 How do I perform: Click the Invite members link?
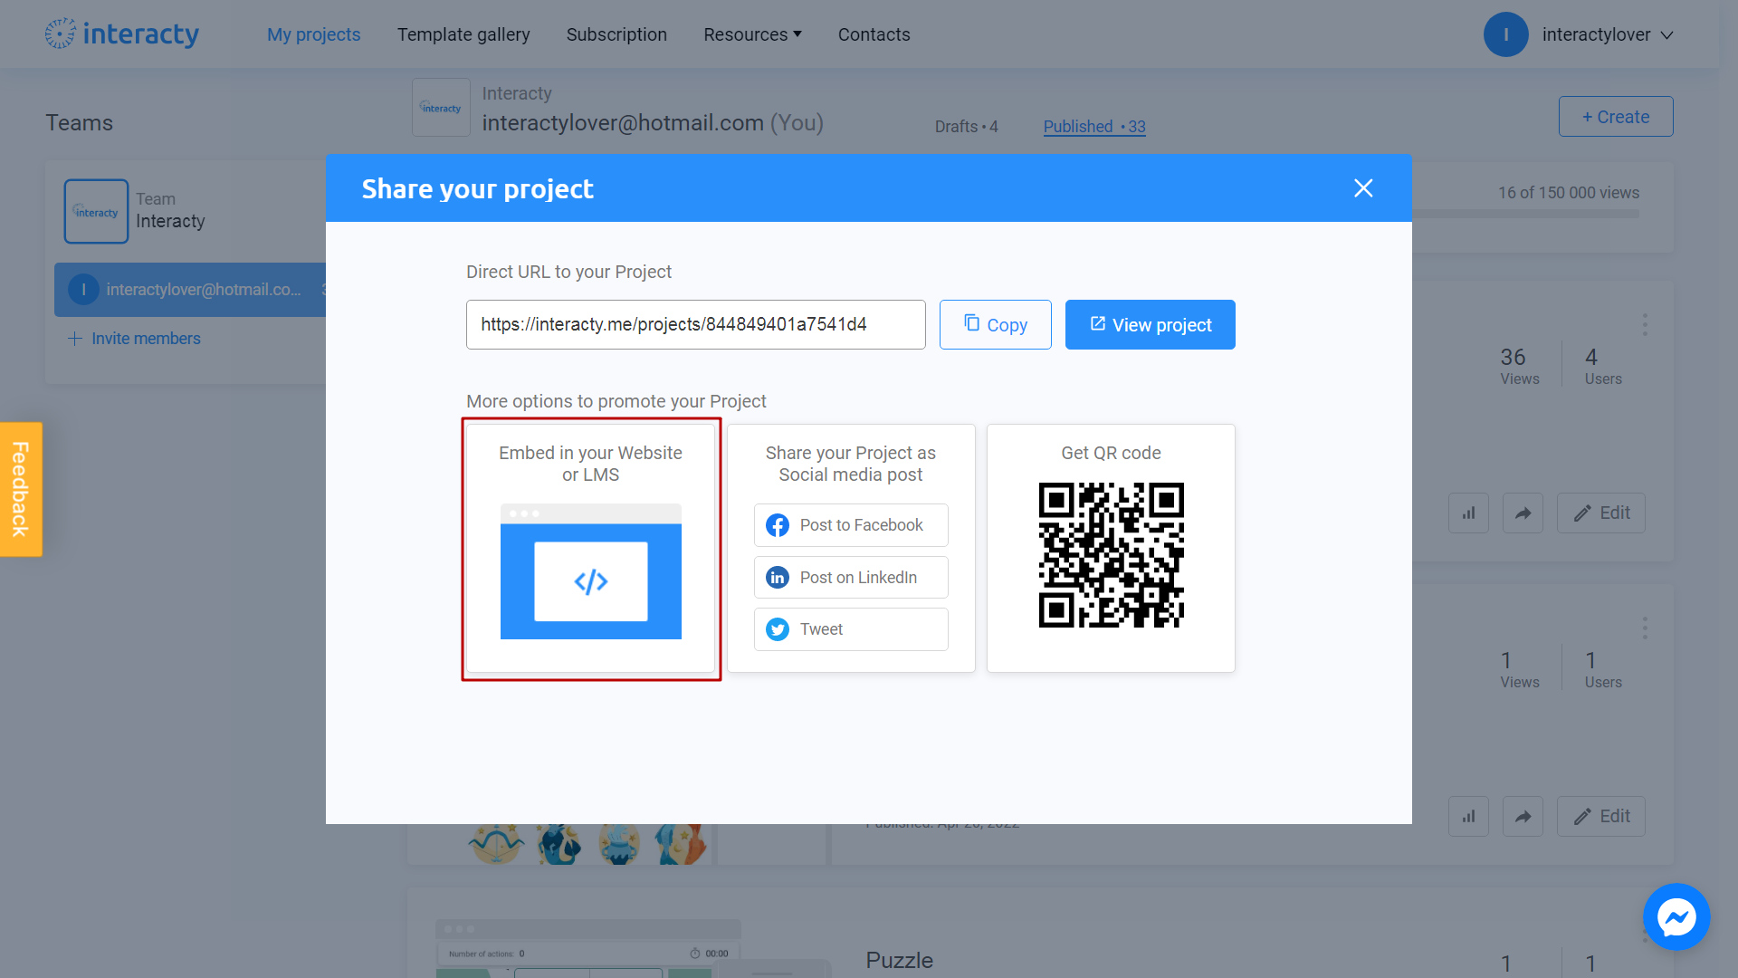click(x=134, y=338)
